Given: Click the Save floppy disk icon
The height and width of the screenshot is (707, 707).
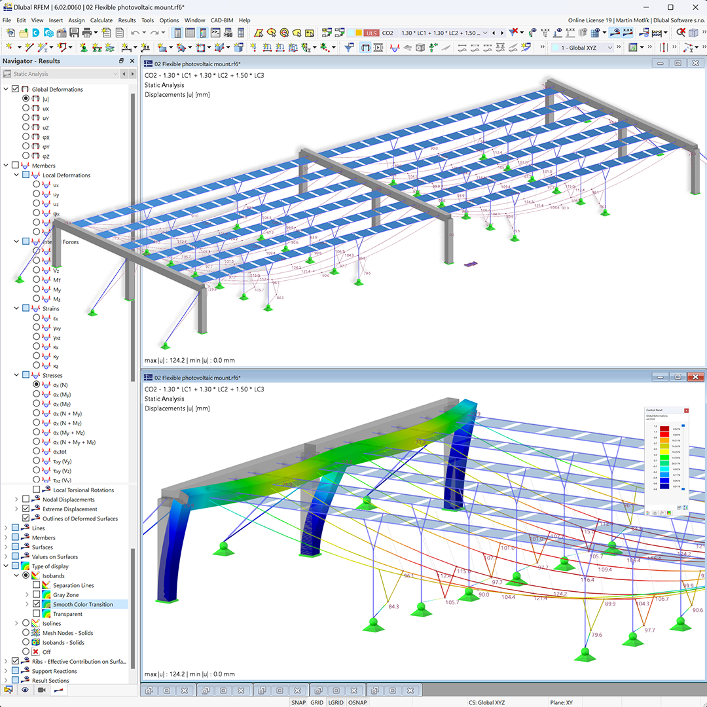Looking at the screenshot, I should point(74,33).
